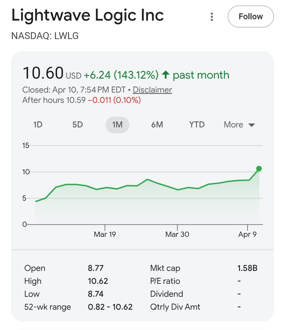The width and height of the screenshot is (285, 330).
Task: Select the green endpoint dot on chart
Action: tap(259, 168)
